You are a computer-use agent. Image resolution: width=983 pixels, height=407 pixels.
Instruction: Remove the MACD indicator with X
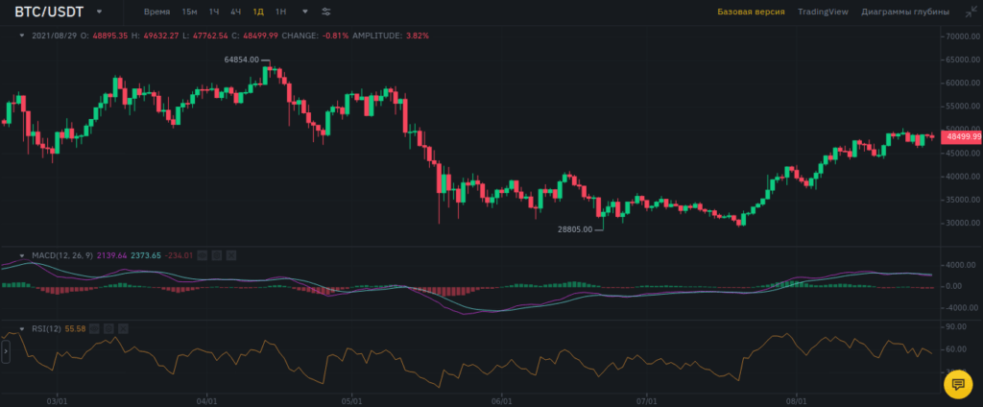click(231, 255)
